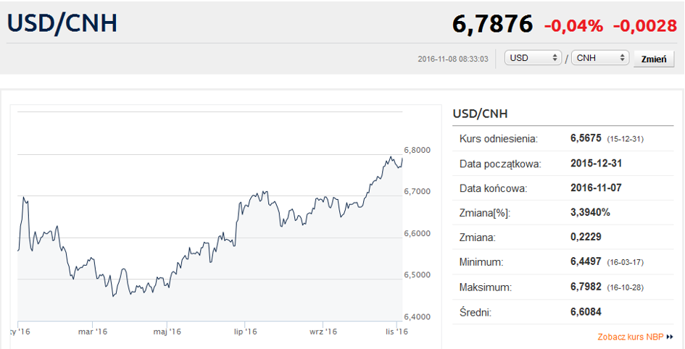This screenshot has width=685, height=349.
Task: Open the USD base currency dropdown
Action: [534, 58]
